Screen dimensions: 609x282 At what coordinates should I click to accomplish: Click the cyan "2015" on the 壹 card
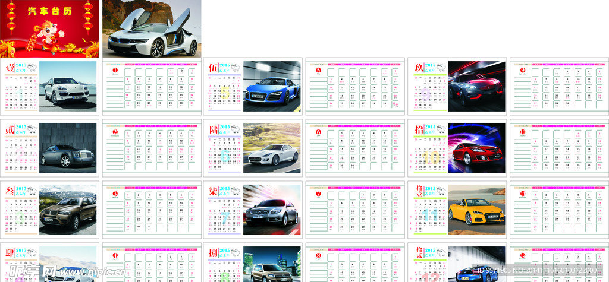coord(21,65)
